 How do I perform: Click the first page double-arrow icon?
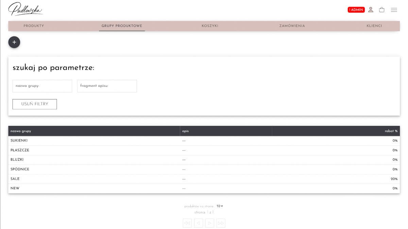point(187,223)
